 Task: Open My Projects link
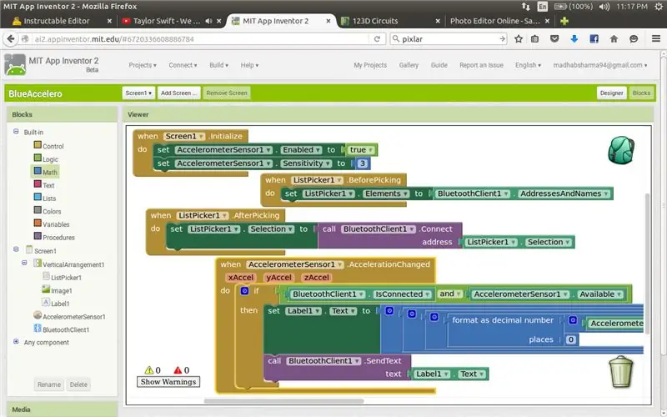coord(370,65)
